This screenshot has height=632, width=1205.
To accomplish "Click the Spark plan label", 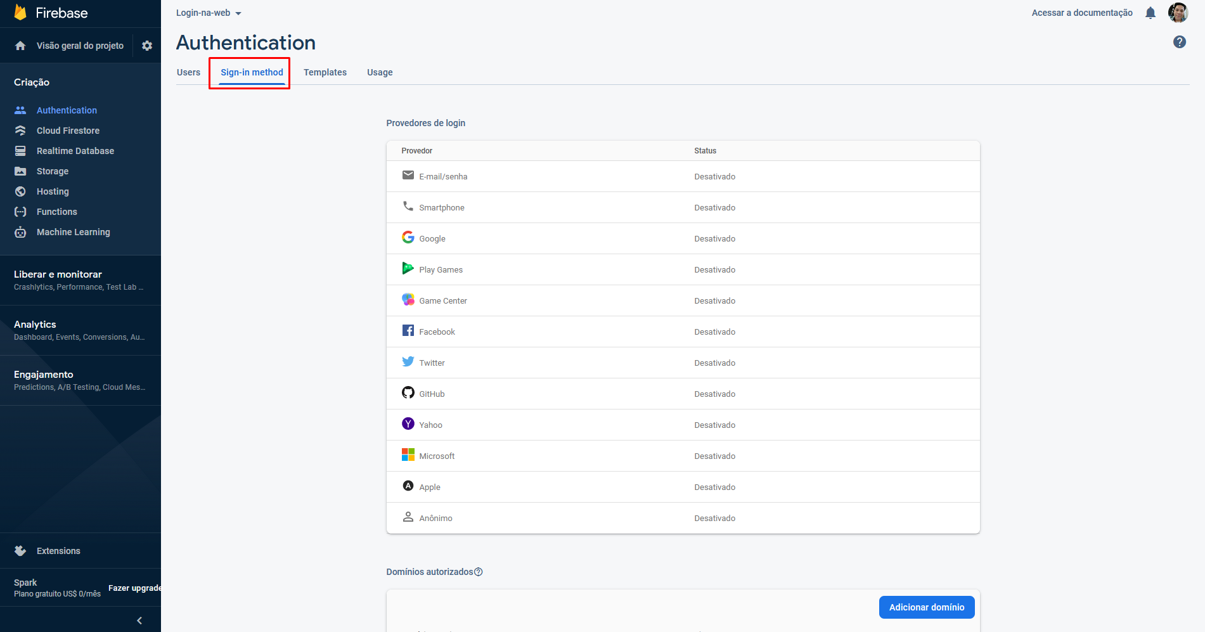I will (x=25, y=583).
